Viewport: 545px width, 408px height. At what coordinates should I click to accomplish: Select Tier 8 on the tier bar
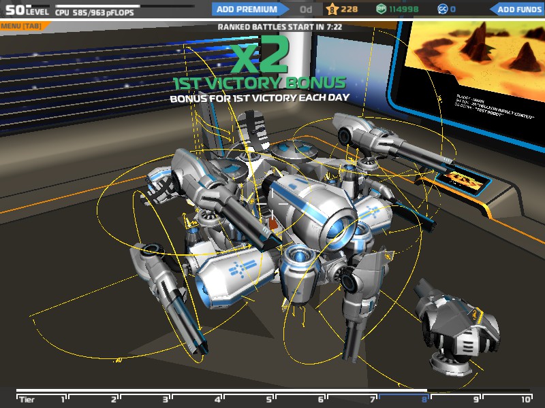click(x=404, y=399)
